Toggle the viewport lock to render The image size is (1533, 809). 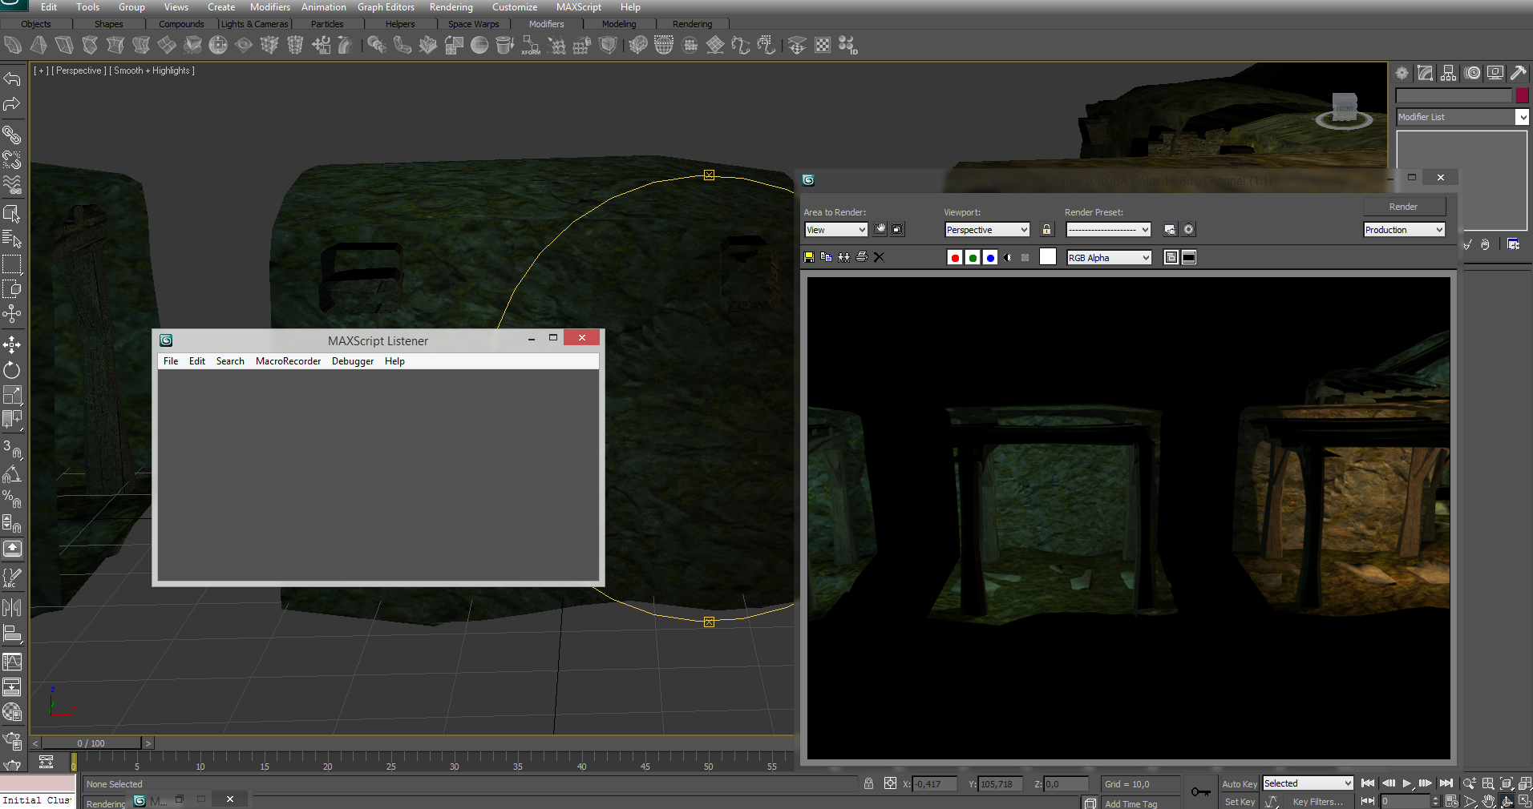click(1046, 230)
